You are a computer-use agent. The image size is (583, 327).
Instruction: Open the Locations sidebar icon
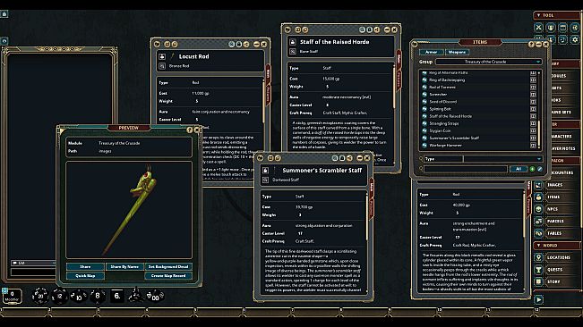(x=538, y=257)
